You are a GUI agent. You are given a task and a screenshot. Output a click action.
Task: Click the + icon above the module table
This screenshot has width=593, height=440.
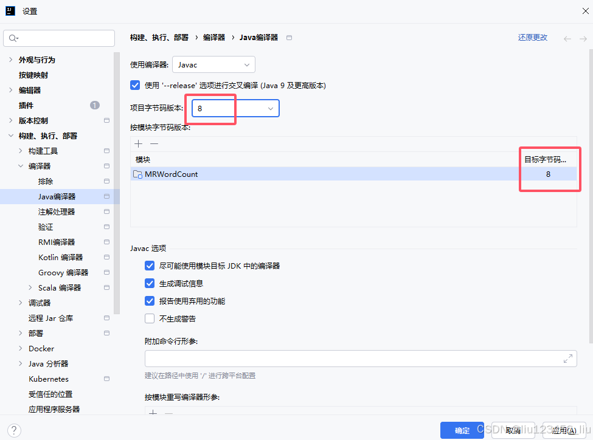[138, 143]
